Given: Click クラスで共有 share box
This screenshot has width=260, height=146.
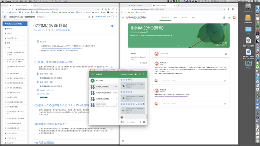Looking at the screenshot, I should [191, 54].
